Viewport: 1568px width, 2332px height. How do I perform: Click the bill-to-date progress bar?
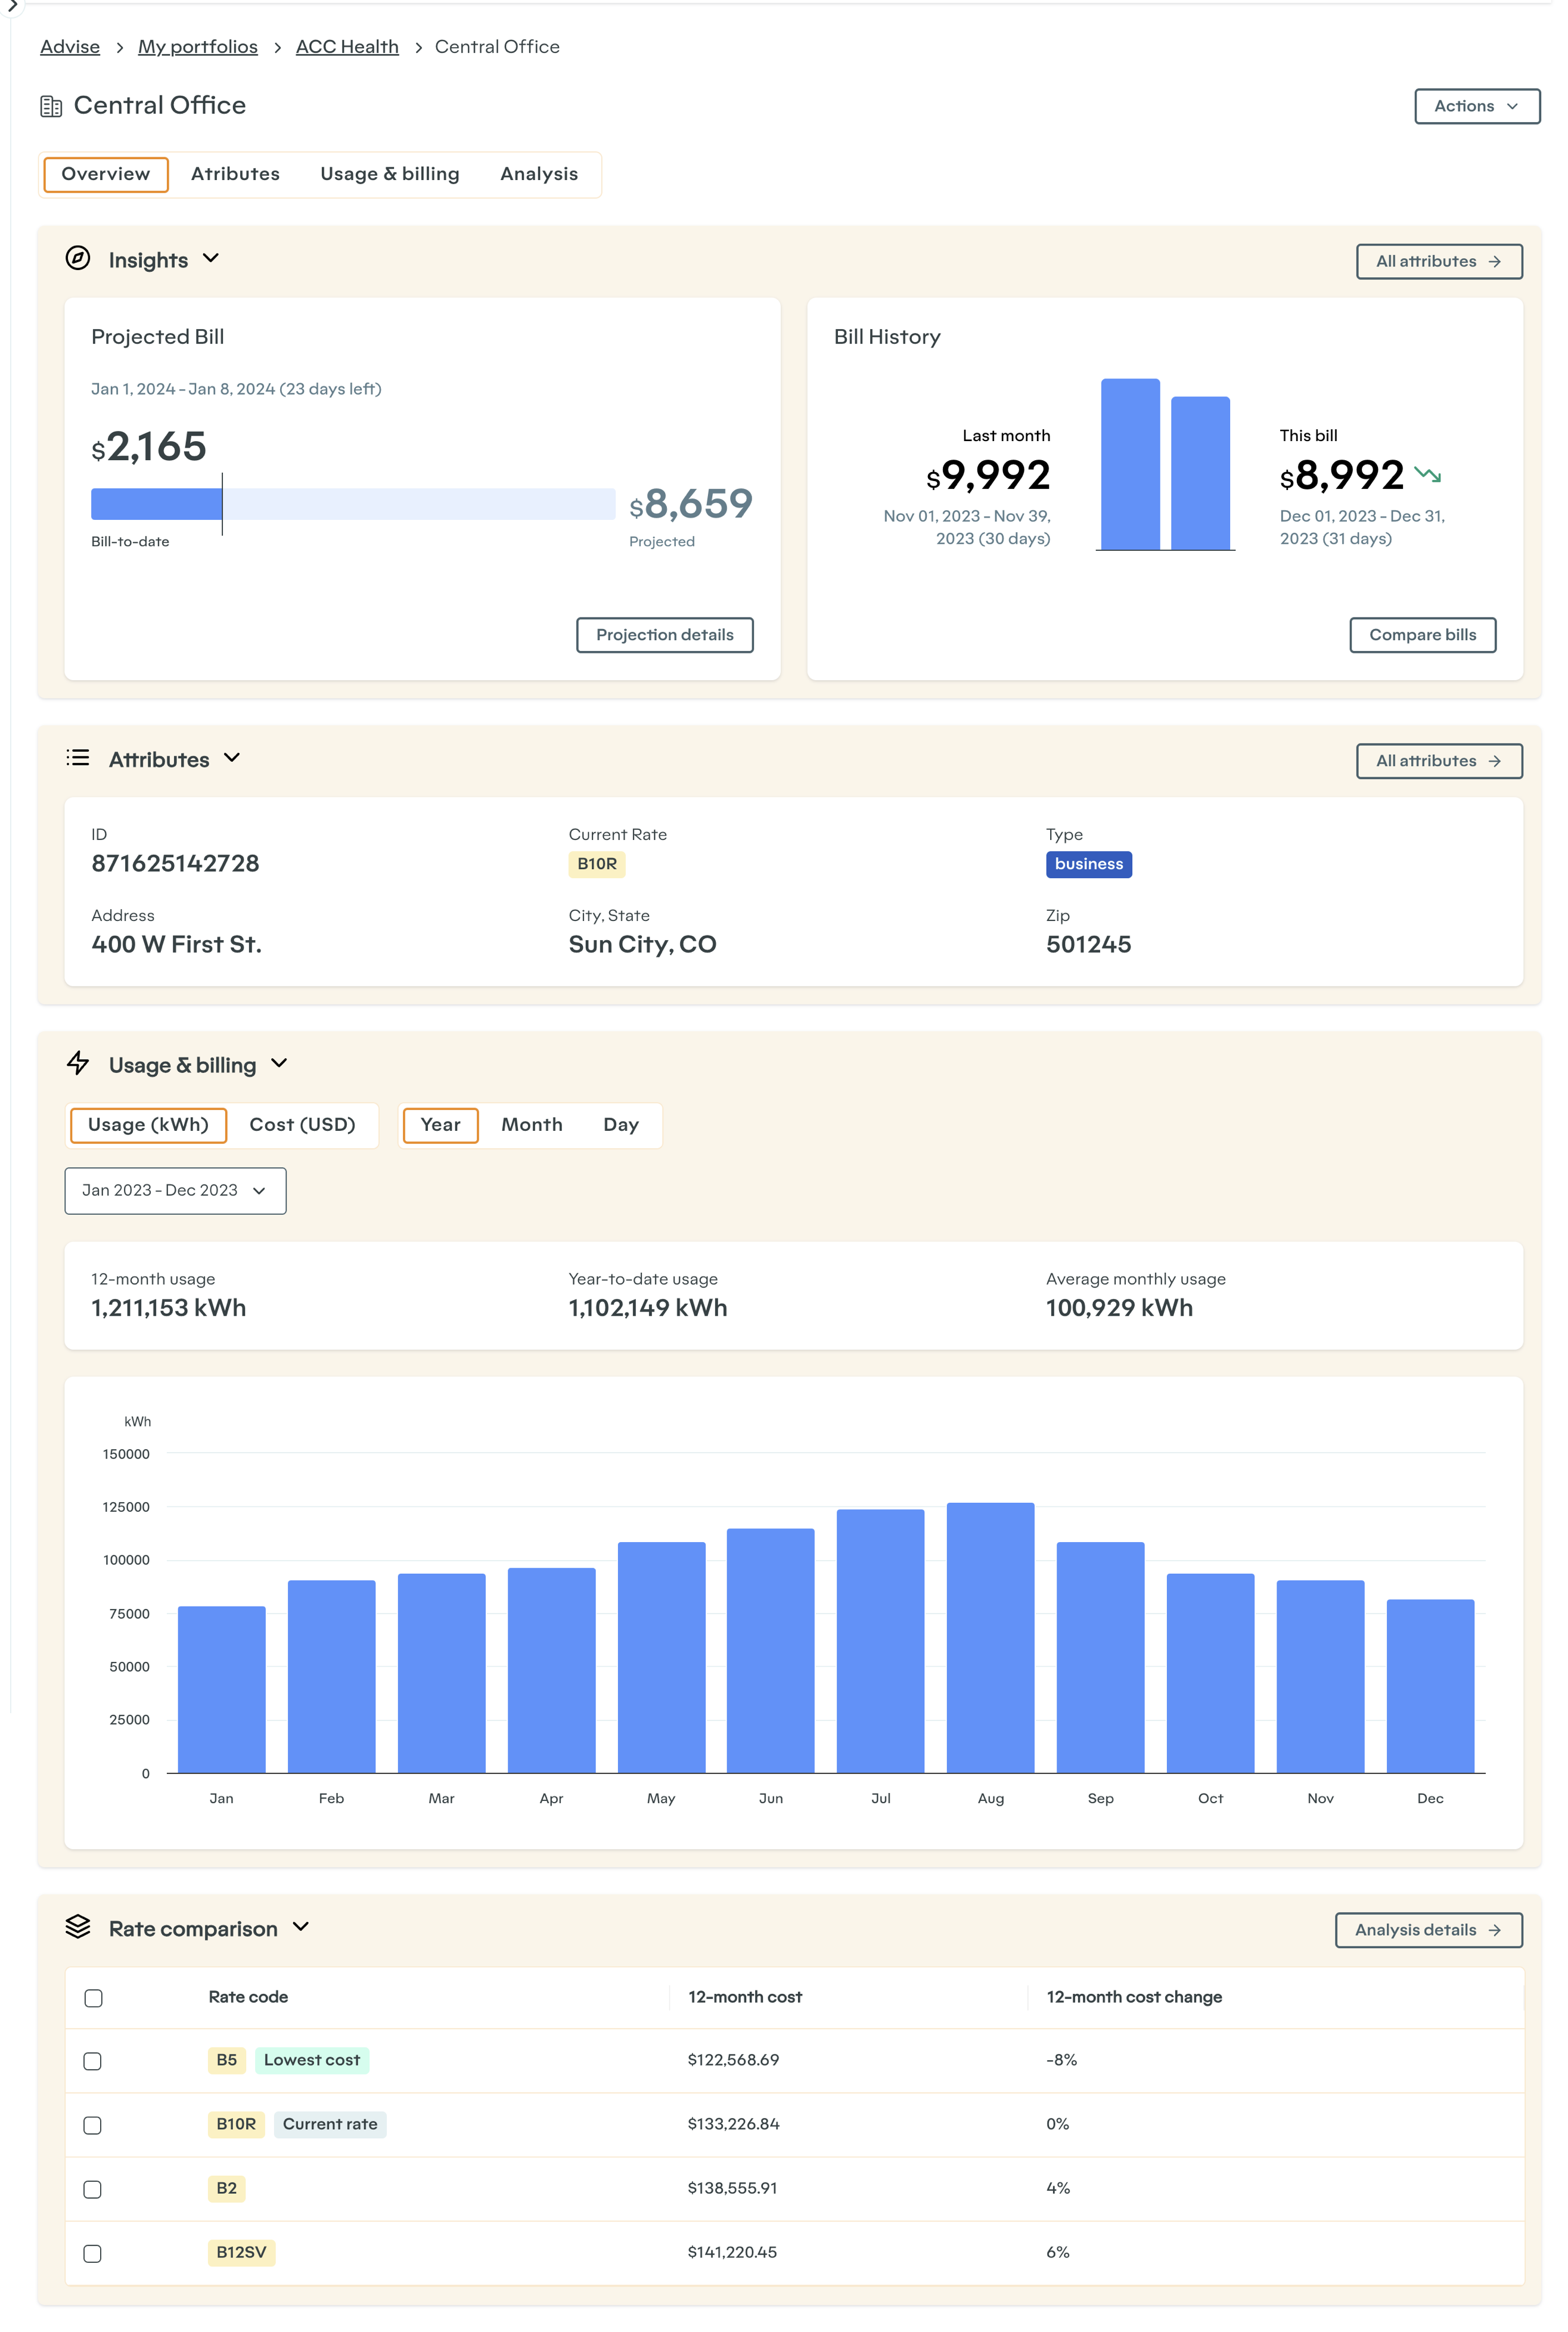(353, 504)
